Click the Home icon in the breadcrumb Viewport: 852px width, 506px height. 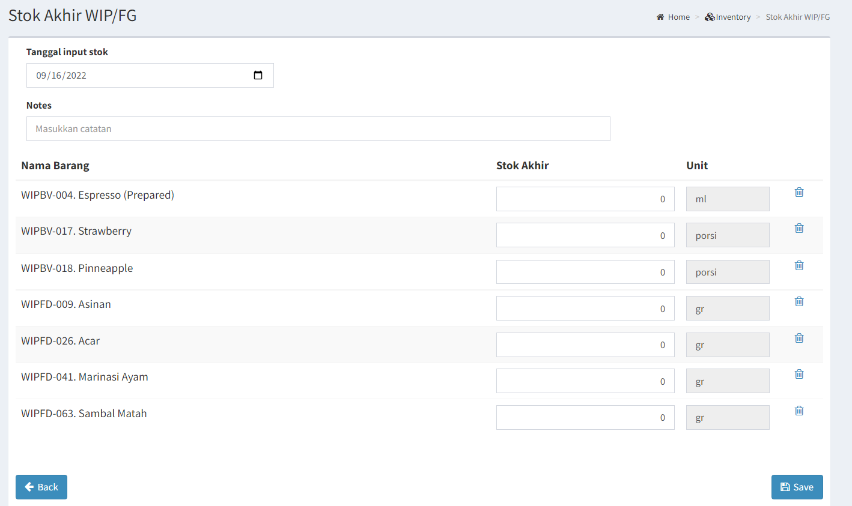pyautogui.click(x=660, y=17)
